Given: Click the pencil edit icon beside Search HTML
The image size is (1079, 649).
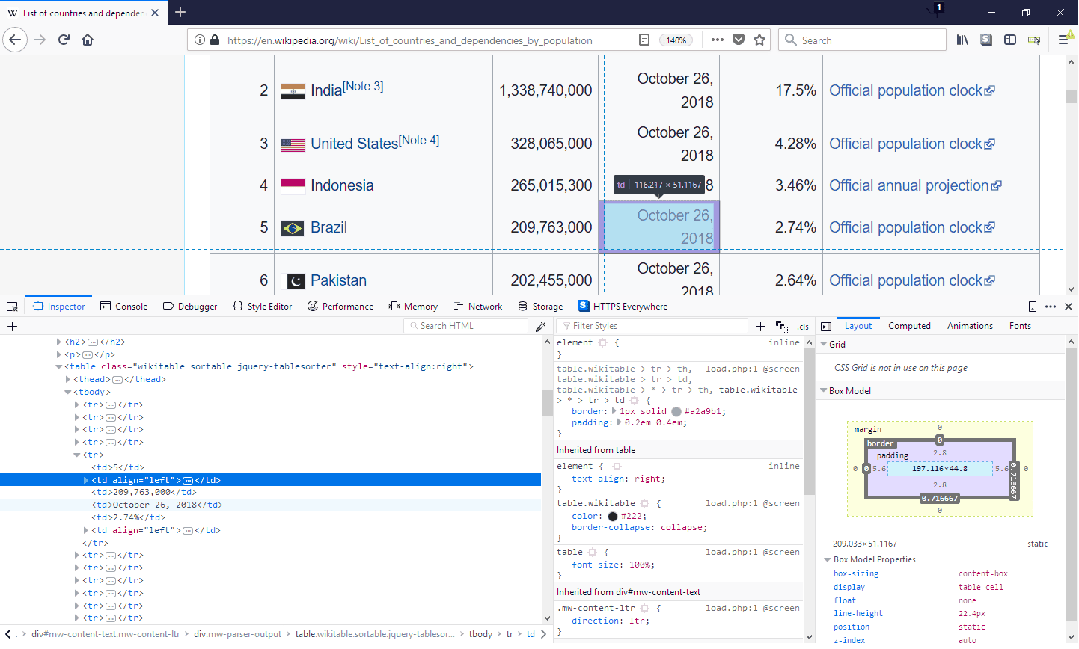Looking at the screenshot, I should (x=541, y=326).
